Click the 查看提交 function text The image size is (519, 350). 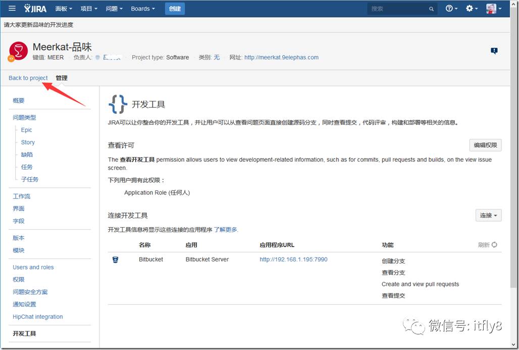393,296
